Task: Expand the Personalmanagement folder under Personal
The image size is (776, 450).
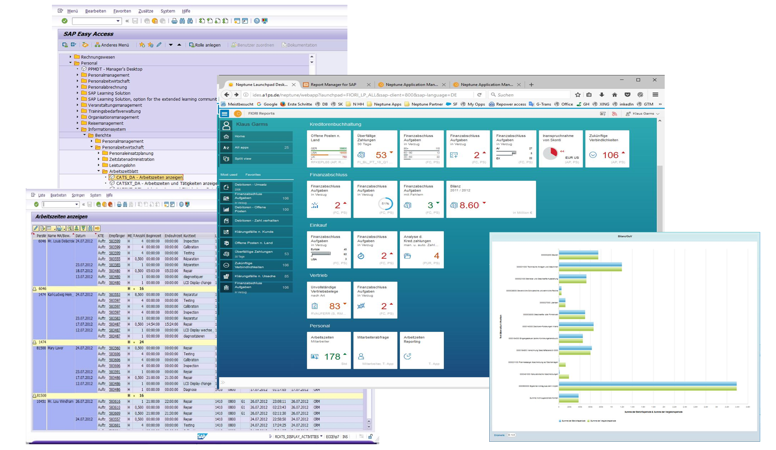Action: click(78, 75)
